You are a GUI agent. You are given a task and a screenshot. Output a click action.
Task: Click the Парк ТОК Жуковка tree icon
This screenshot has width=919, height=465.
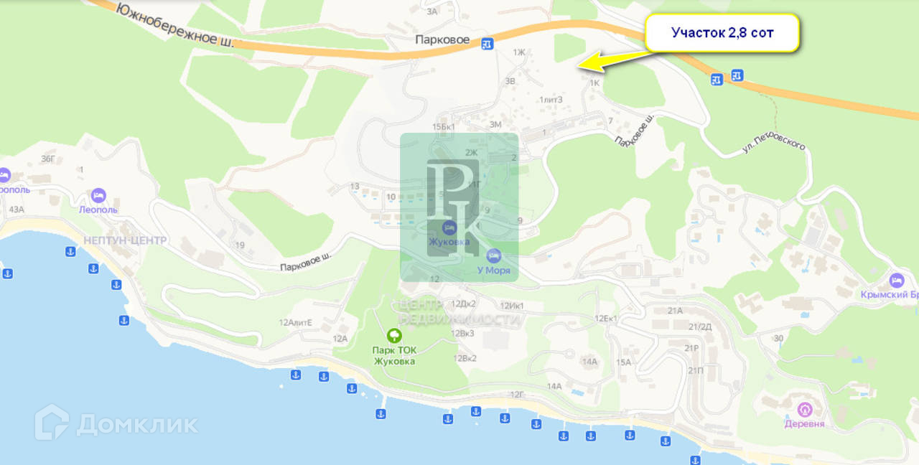[x=393, y=335]
